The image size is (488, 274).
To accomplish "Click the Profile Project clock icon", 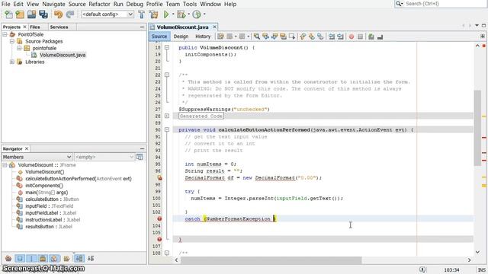I will pos(197,14).
